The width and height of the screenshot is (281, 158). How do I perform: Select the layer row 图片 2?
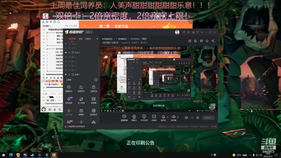click(x=81, y=66)
